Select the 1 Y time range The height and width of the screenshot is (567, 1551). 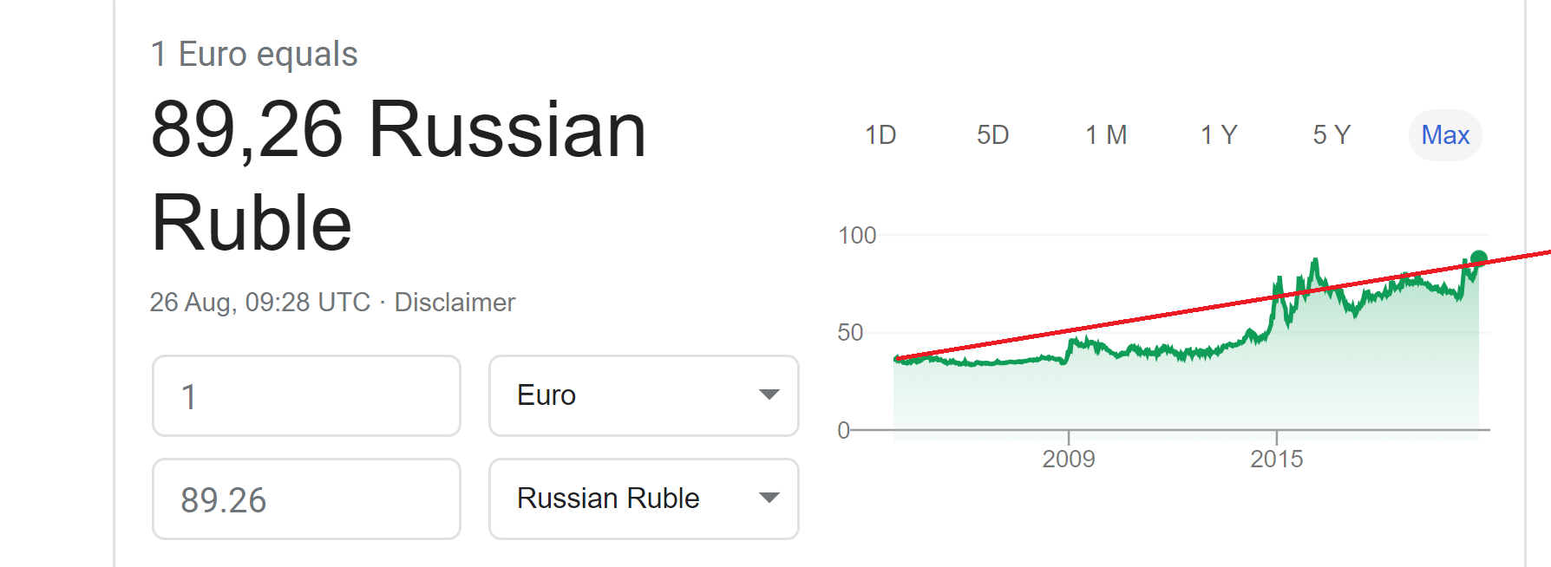coord(1219,135)
